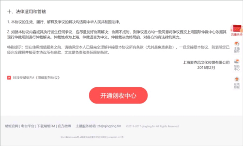This screenshot has width=243, height=146.
Task: Uncheck the 我接受蜻蜓FM agreement checkbox
Action: click(9, 78)
